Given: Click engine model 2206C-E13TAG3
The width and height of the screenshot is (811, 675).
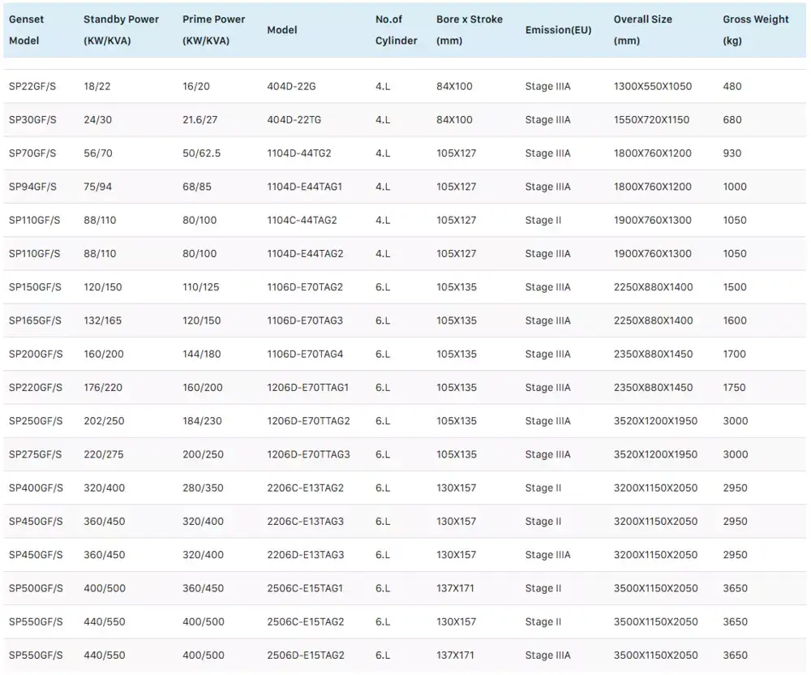Looking at the screenshot, I should tap(305, 522).
